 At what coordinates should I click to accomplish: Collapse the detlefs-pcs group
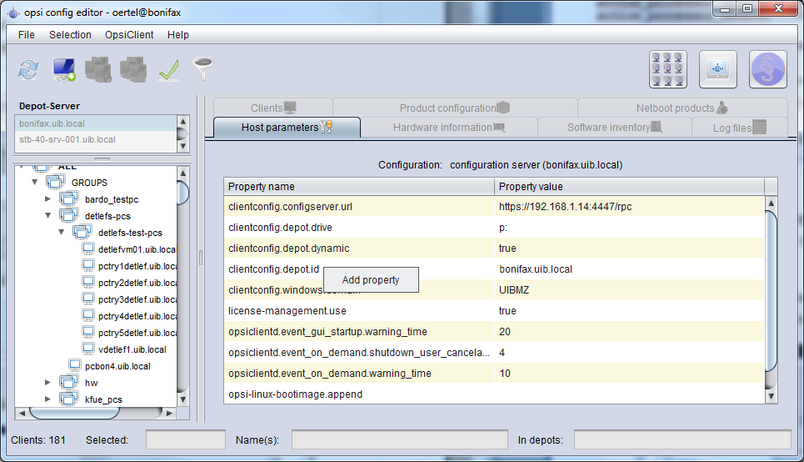pyautogui.click(x=47, y=216)
